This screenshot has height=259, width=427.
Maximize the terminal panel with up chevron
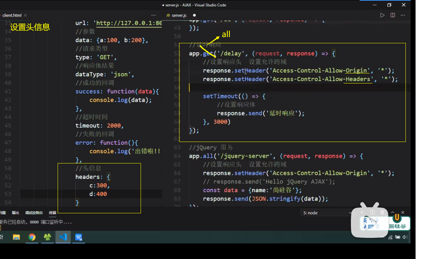tap(393, 212)
